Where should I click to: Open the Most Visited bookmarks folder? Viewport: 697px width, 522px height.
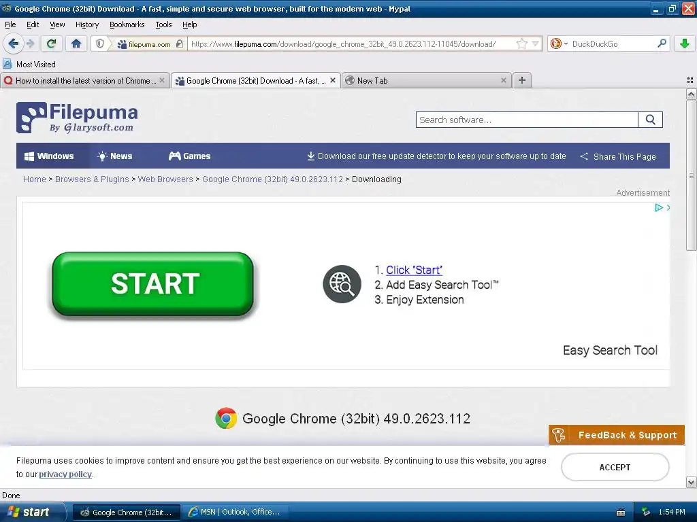pyautogui.click(x=29, y=65)
